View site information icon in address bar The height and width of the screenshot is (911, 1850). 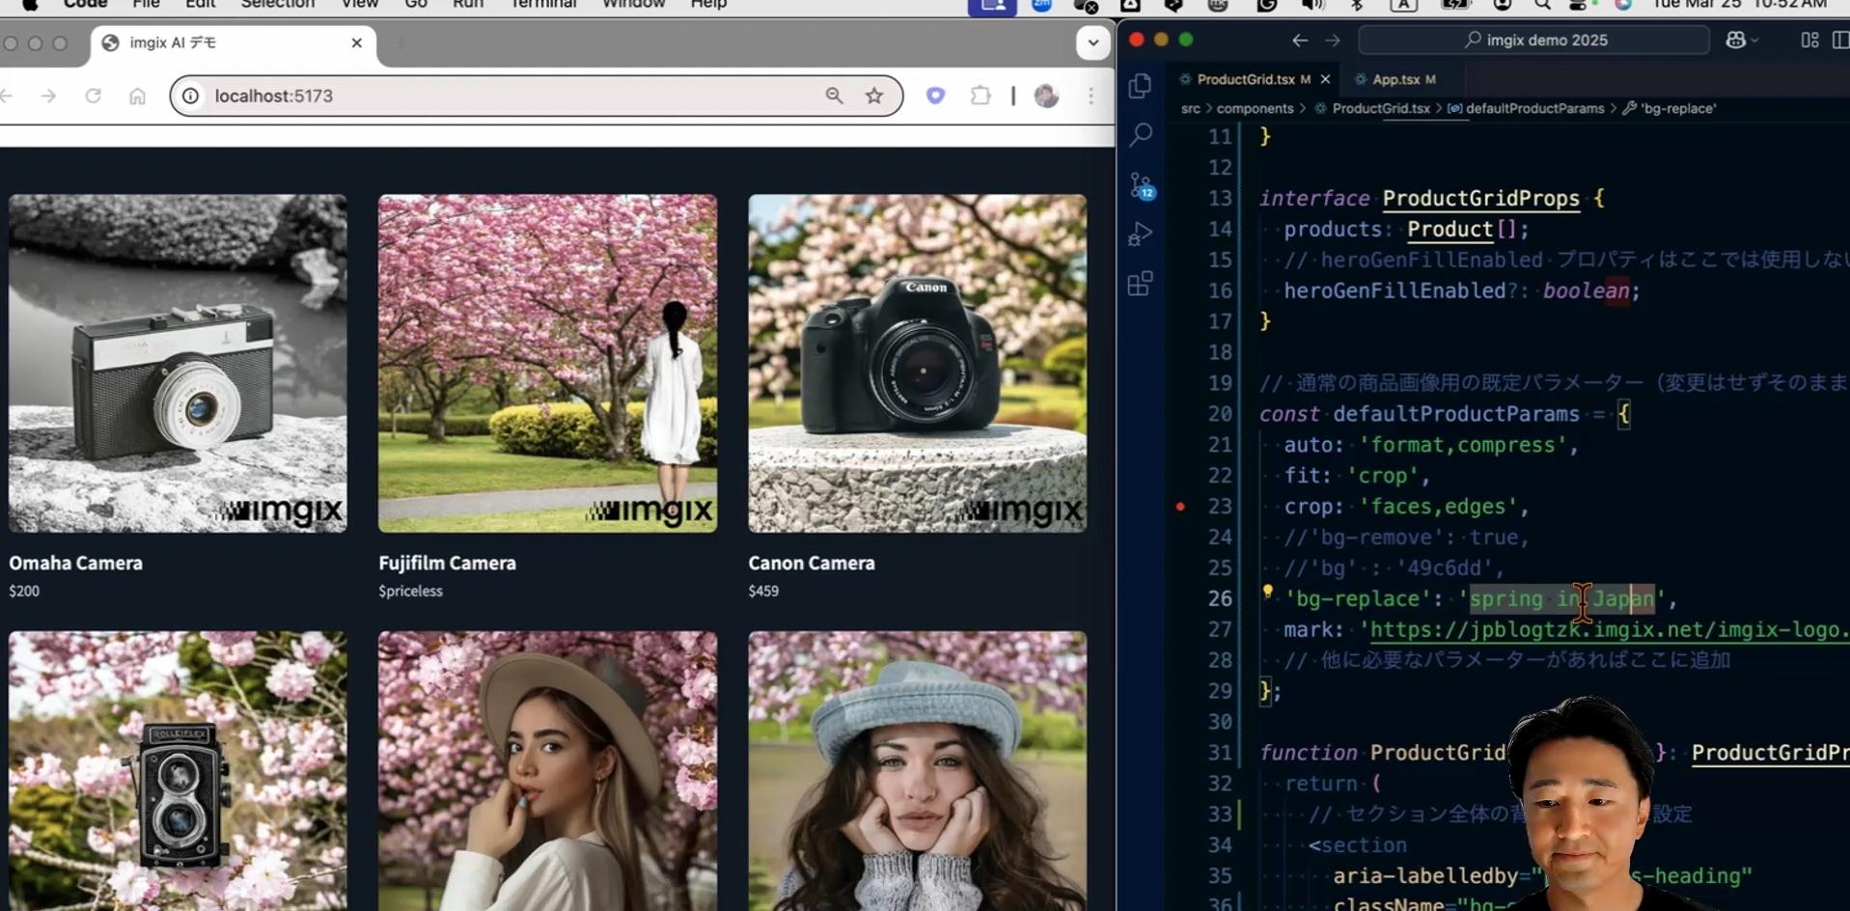tap(191, 96)
